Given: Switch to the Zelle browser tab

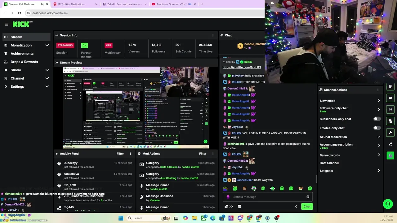Looking at the screenshot, I should [124, 4].
